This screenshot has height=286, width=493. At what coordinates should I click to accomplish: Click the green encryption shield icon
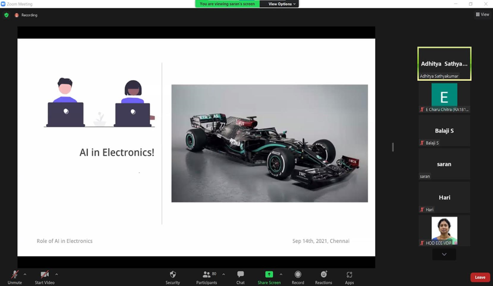click(x=7, y=15)
